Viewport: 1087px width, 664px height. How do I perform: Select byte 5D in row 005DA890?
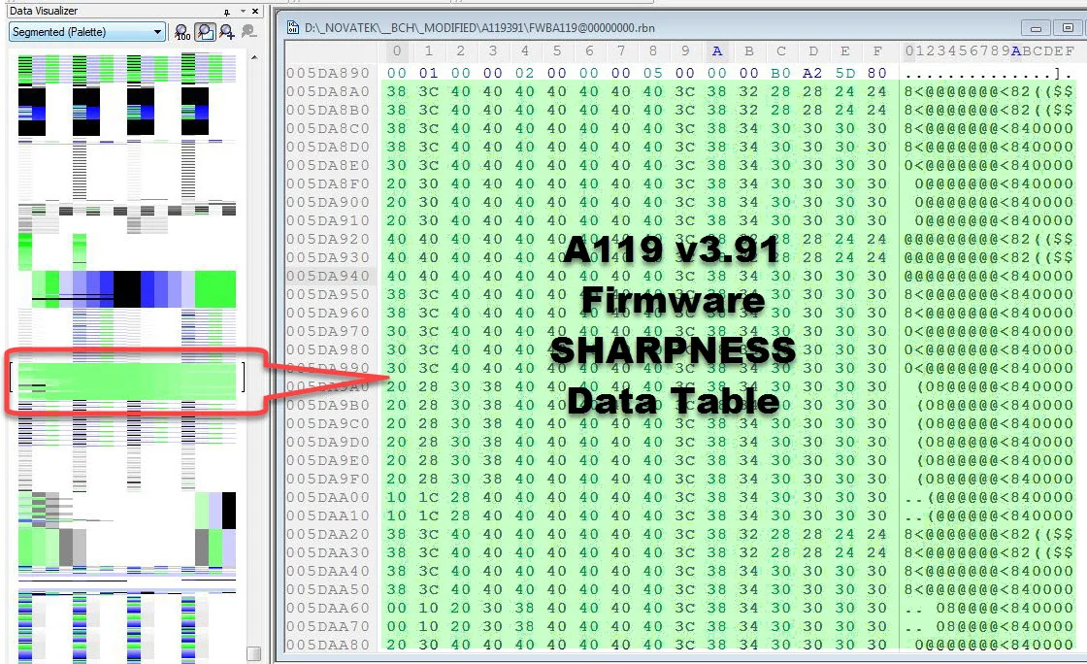click(x=844, y=73)
